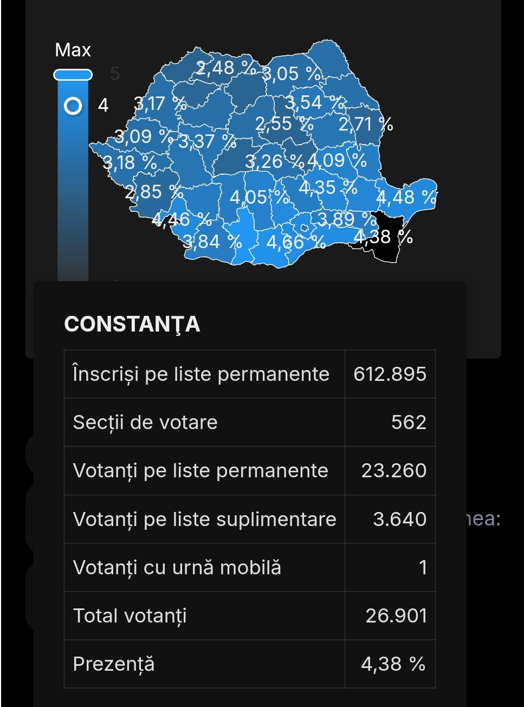Click the Max slider top cap
The width and height of the screenshot is (524, 707).
coord(73,75)
